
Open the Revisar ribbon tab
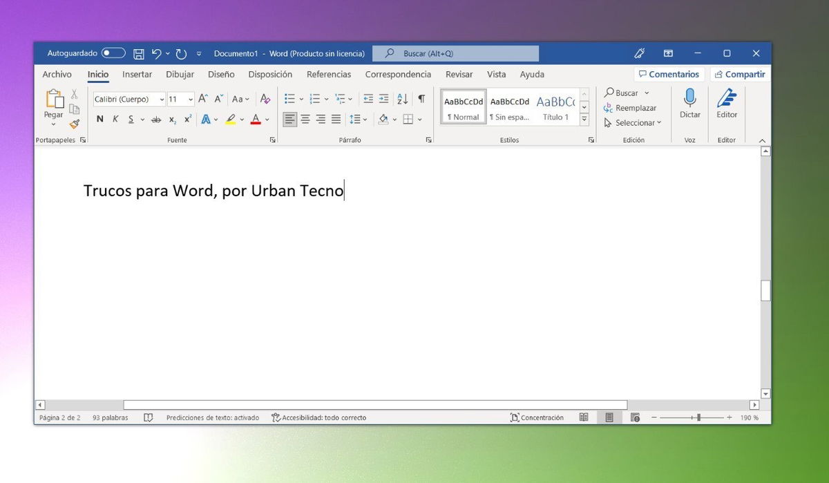point(459,74)
